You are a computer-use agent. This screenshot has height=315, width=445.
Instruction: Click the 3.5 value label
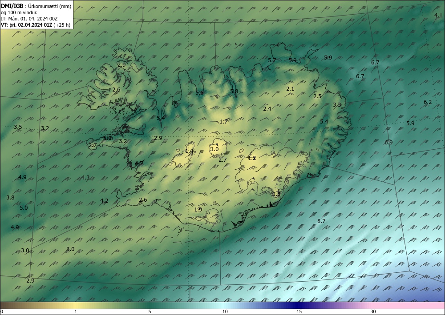(18, 127)
